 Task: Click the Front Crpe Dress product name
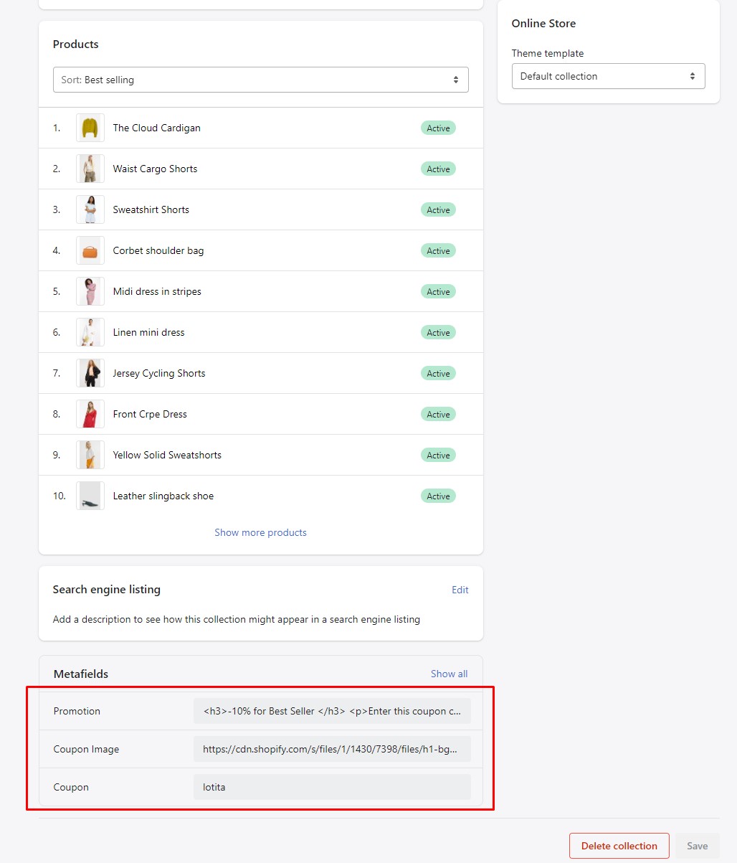tap(150, 414)
